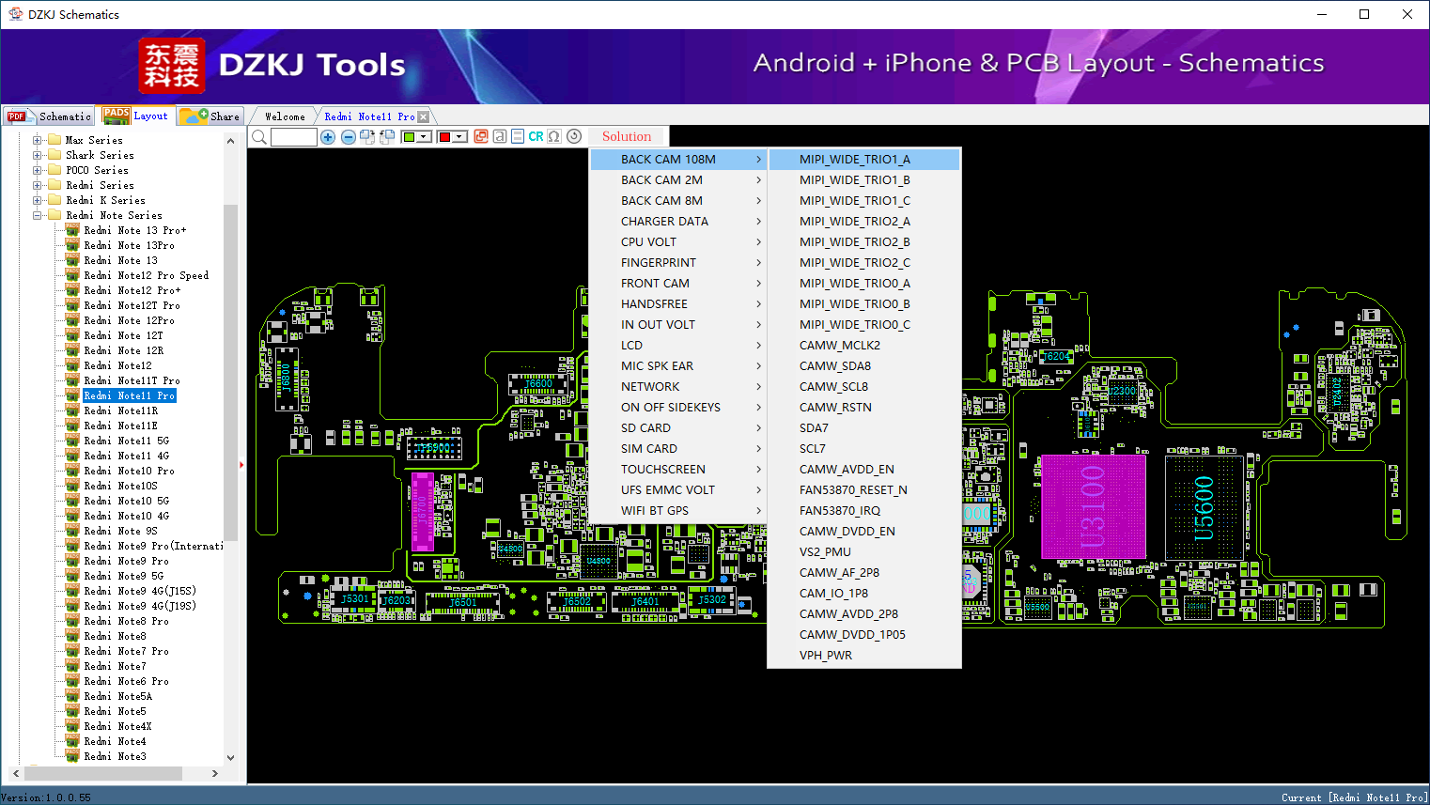Rotate the board layout clockwise
This screenshot has width=1430, height=805.
367,137
